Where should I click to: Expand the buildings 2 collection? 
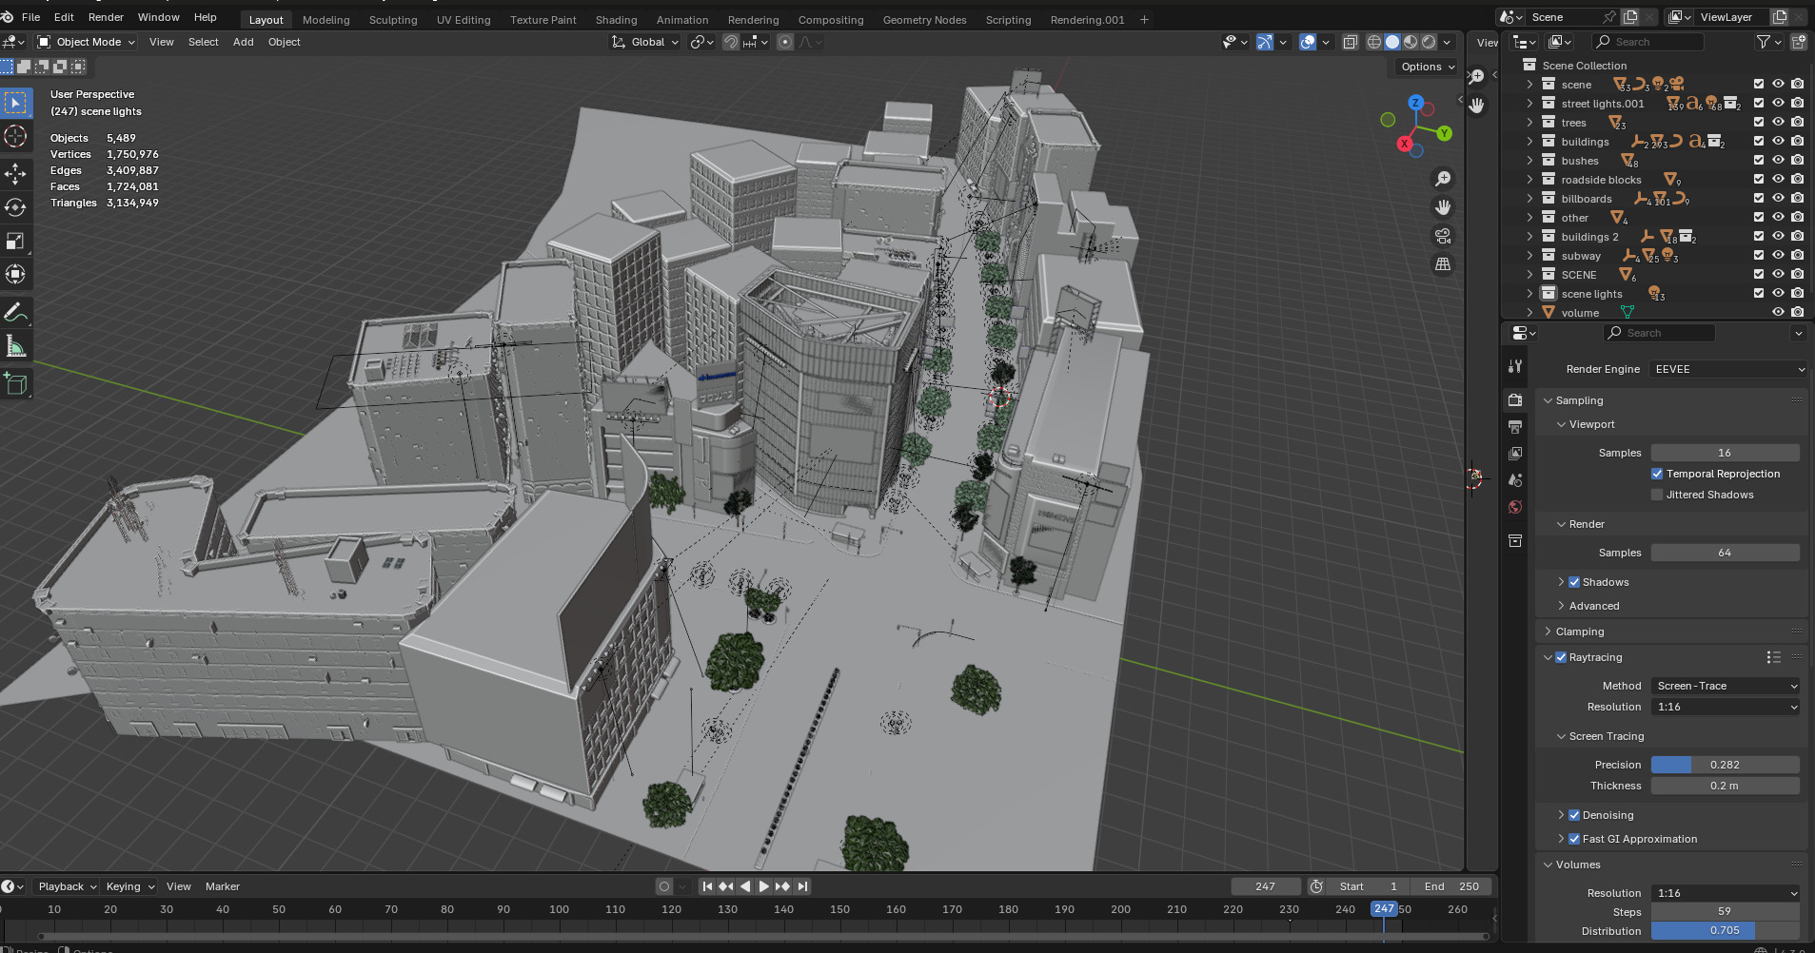tap(1530, 237)
